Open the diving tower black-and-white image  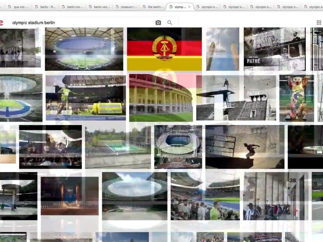pos(236,98)
